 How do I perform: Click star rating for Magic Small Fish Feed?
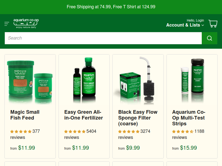[21, 132]
